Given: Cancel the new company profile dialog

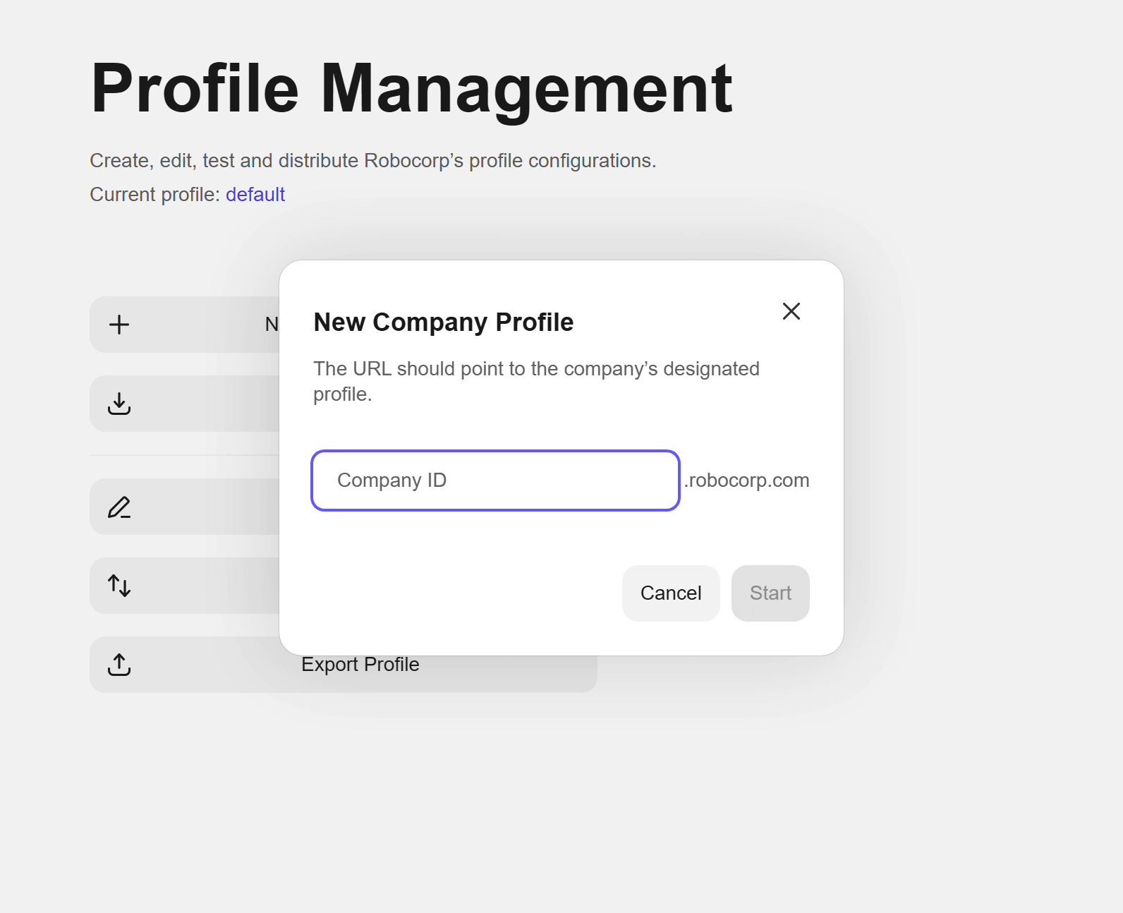Looking at the screenshot, I should pos(671,593).
